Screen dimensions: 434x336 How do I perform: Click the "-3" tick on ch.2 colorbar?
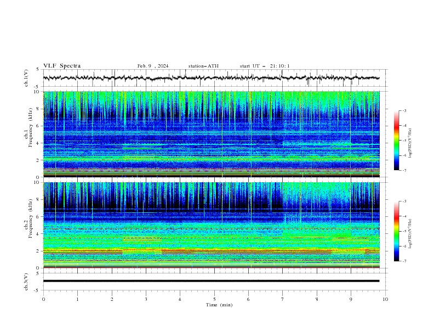pos(404,201)
